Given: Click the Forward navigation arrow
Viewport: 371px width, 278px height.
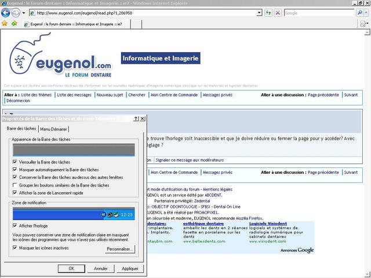Looking at the screenshot, I should coord(16,13).
